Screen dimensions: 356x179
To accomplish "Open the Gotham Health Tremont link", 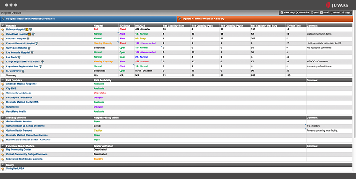I will click(19, 130).
